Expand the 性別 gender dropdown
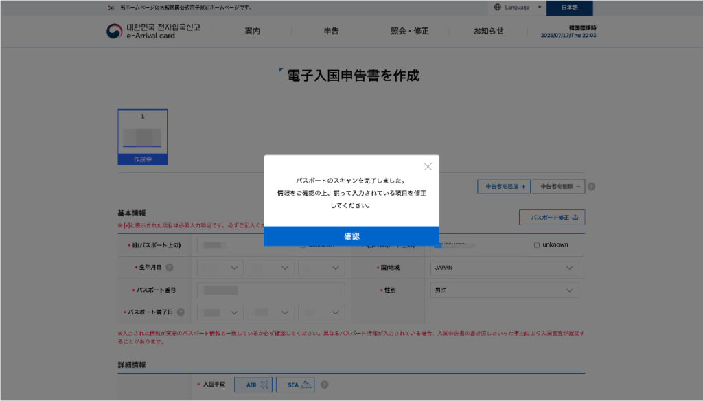The image size is (703, 401). click(505, 290)
